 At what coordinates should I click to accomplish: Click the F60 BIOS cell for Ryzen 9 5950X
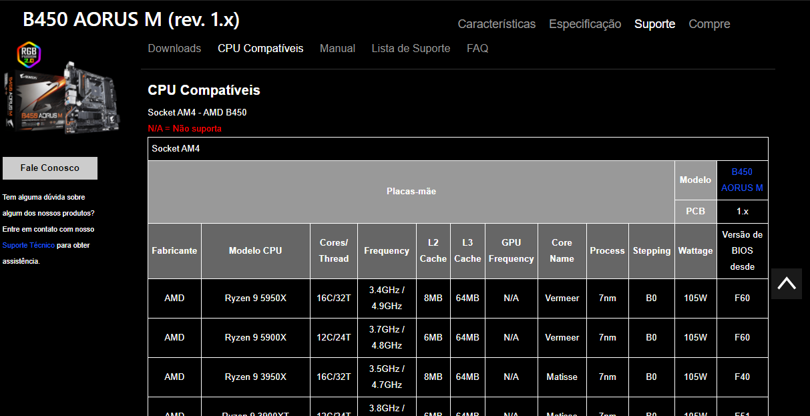coord(743,298)
